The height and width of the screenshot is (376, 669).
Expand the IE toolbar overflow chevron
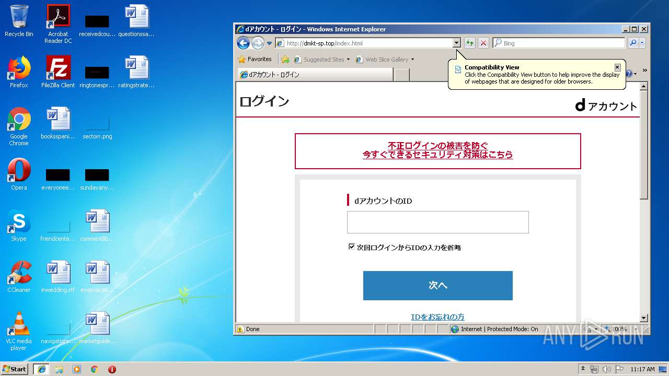click(644, 70)
